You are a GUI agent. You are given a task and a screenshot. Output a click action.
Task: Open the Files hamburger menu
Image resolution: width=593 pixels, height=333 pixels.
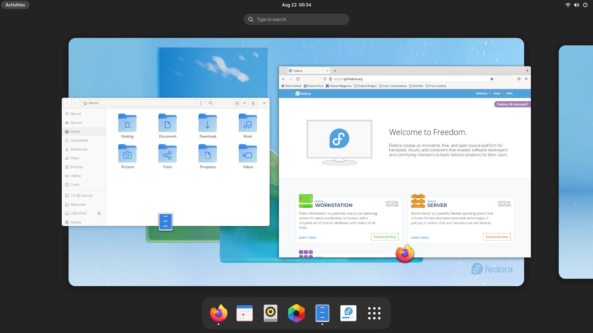(253, 103)
